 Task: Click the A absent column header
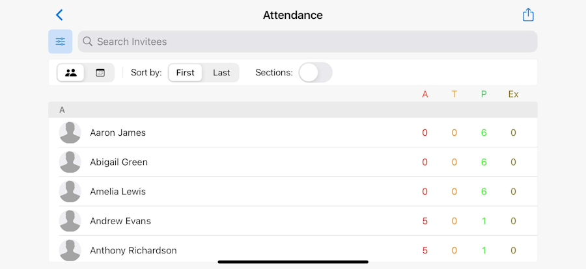click(425, 94)
